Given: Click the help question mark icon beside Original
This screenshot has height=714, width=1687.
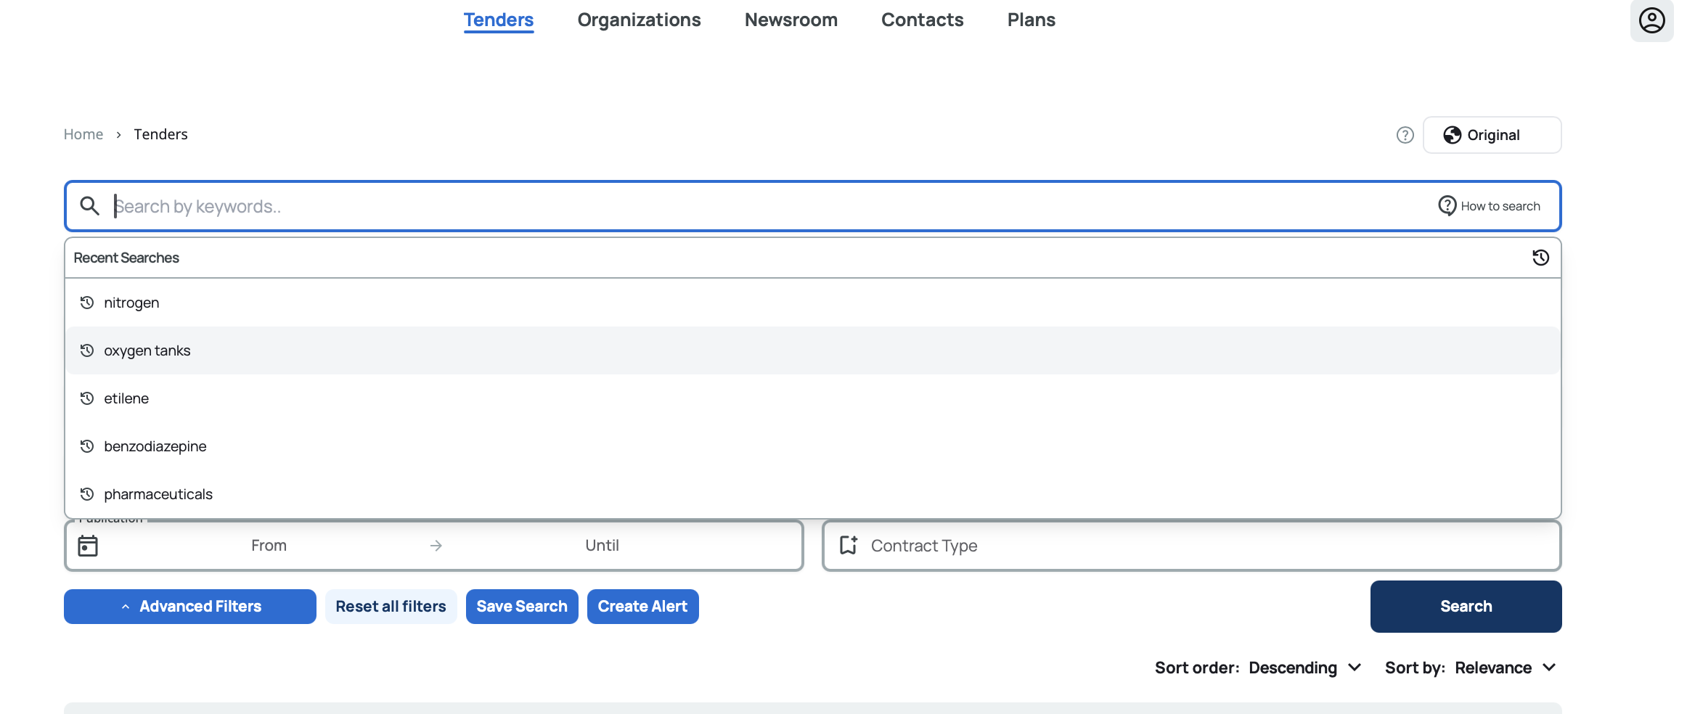Looking at the screenshot, I should click(1405, 135).
